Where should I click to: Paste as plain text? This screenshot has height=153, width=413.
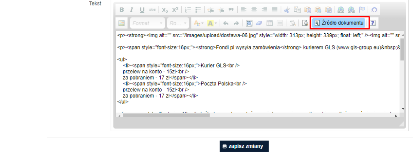tap(318, 10)
